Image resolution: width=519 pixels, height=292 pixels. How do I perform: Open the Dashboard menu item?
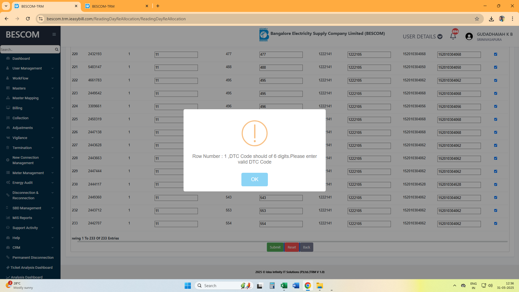[x=21, y=58]
